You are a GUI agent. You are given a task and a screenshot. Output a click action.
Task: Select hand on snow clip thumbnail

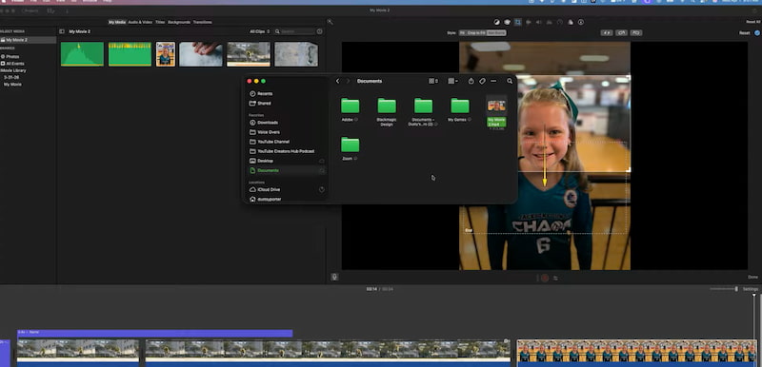point(201,54)
